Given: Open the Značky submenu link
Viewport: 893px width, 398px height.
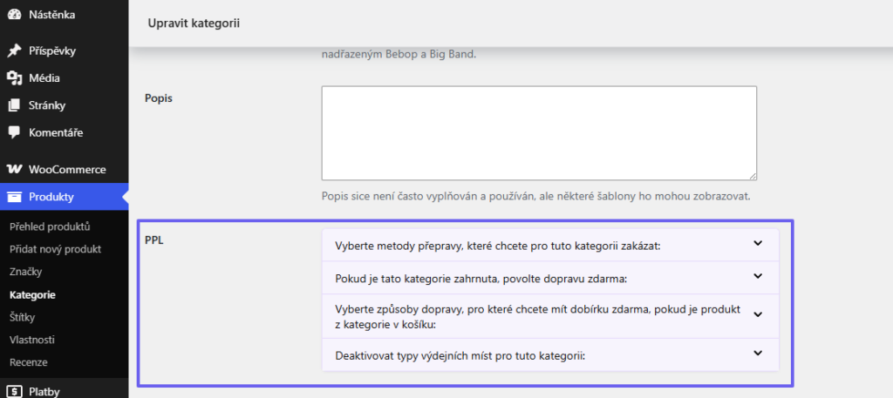Looking at the screenshot, I should [x=25, y=272].
